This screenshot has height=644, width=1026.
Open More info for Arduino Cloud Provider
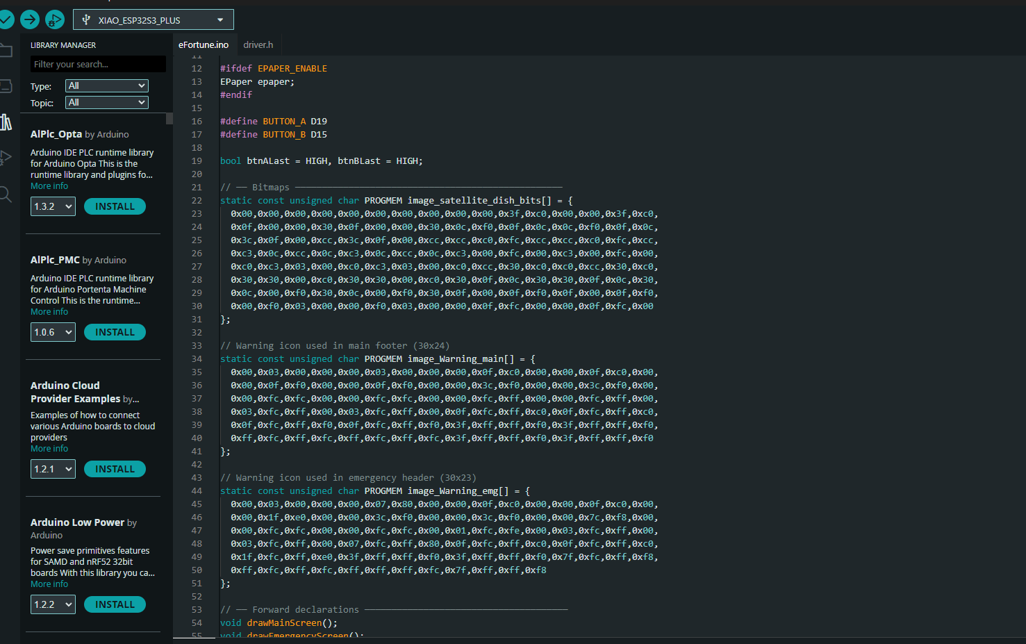tap(49, 449)
